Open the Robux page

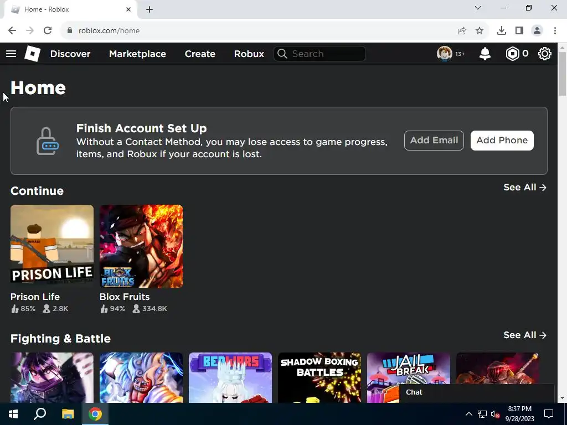pos(249,54)
